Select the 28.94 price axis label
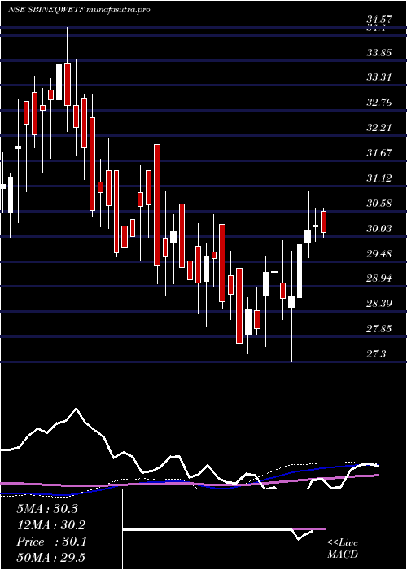The image size is (407, 570). (x=379, y=279)
